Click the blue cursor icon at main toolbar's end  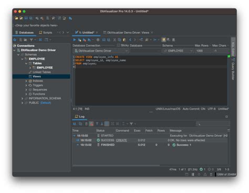click(x=70, y=18)
